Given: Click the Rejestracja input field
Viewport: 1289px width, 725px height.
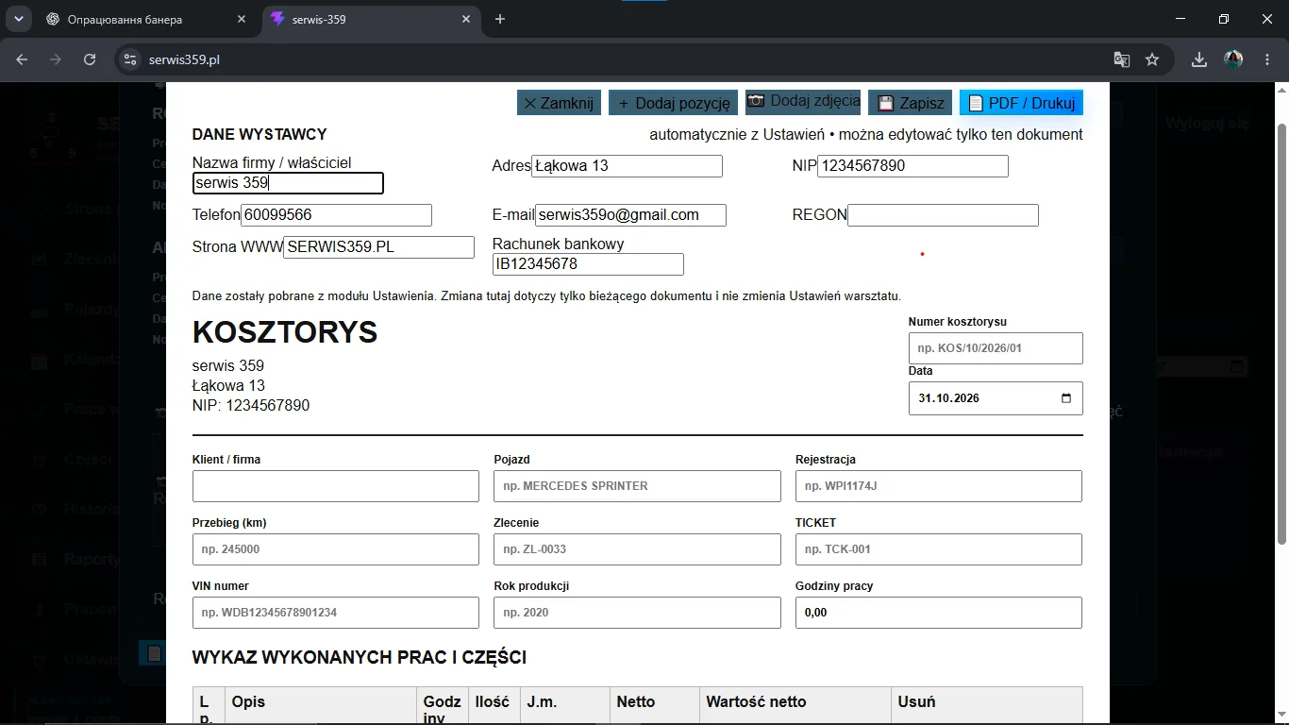Looking at the screenshot, I should 939,486.
